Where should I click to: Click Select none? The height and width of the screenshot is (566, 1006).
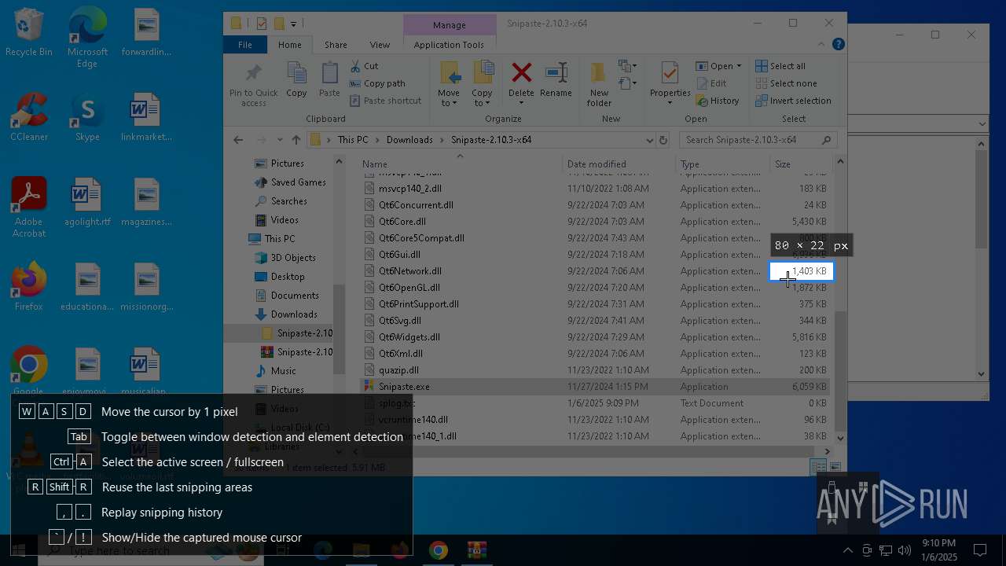(x=786, y=83)
